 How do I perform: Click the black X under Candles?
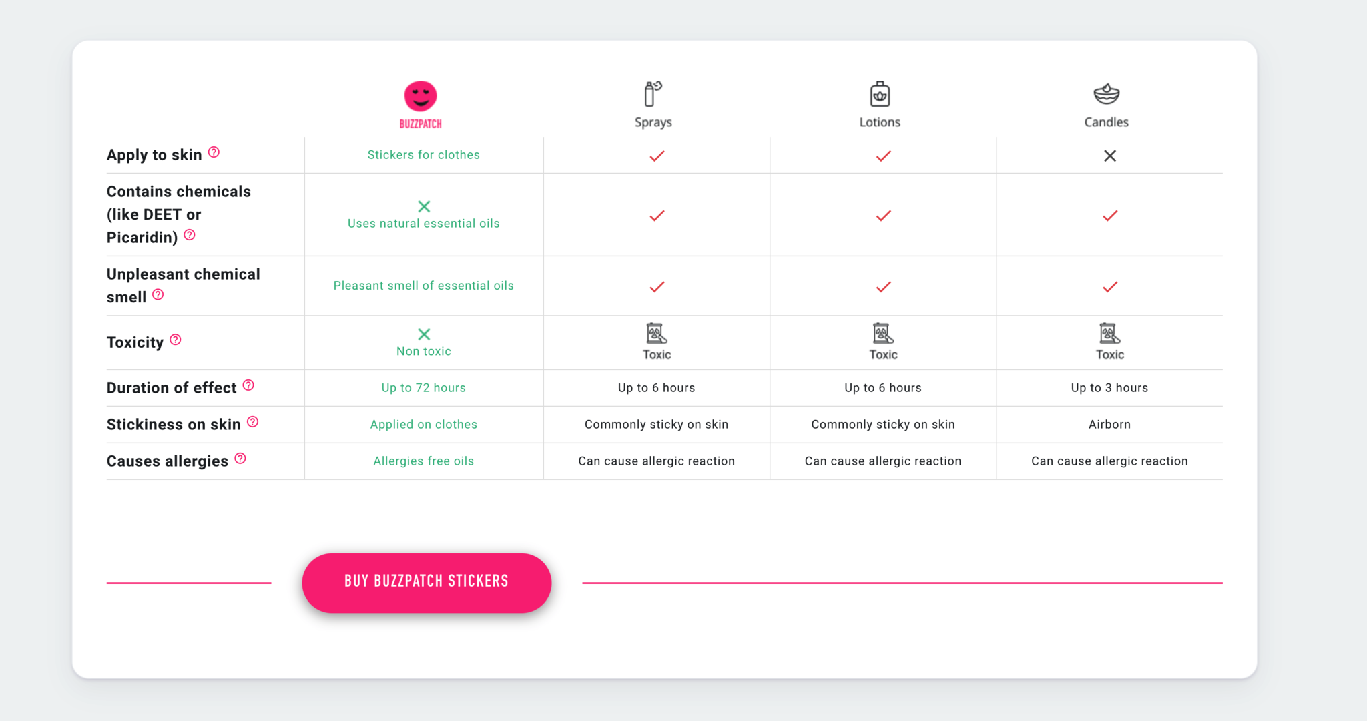coord(1110,156)
